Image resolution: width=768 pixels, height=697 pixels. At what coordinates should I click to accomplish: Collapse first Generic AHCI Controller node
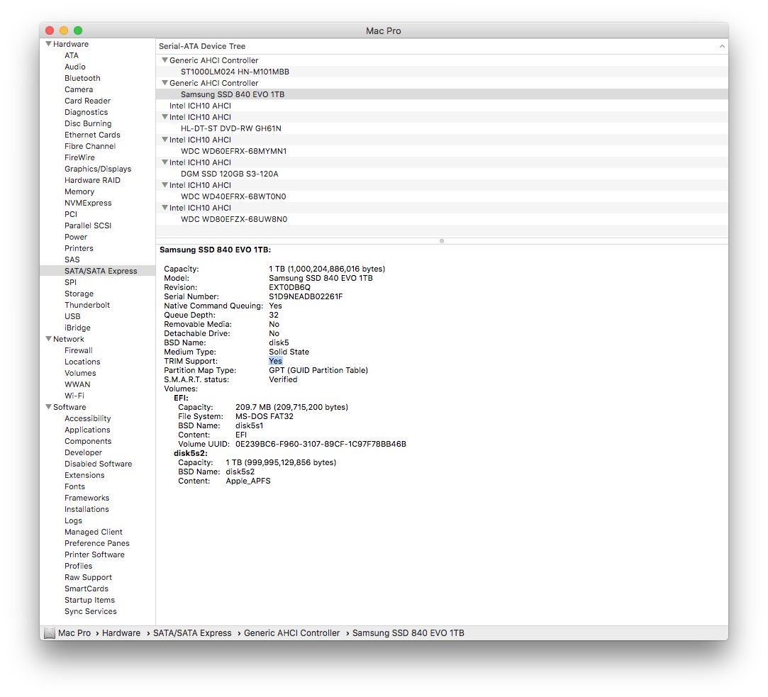click(x=165, y=60)
